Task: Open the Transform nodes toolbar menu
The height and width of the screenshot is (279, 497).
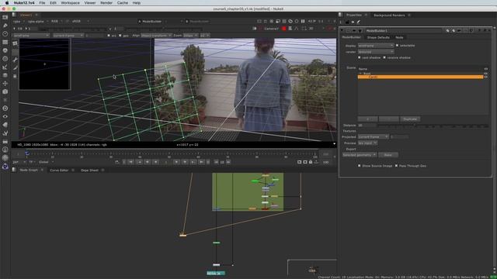Action: (x=5, y=84)
